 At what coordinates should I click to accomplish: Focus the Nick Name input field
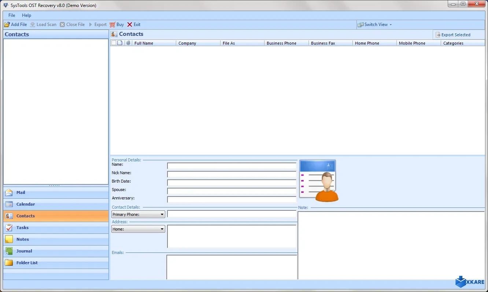coord(232,174)
